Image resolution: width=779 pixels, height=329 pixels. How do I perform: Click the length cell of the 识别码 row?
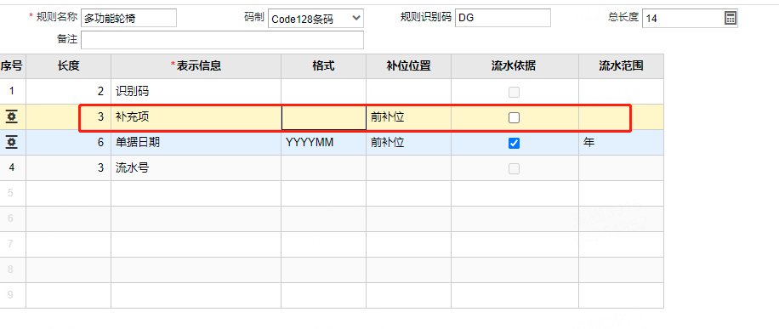68,92
